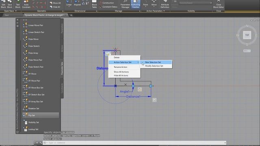This screenshot has height=146, width=260.
Task: Select the XY Move Box Set
Action: (41, 88)
